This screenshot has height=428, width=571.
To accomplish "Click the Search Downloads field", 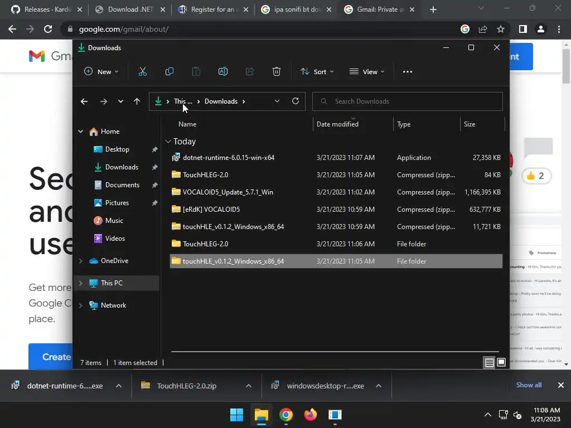I will (x=408, y=101).
